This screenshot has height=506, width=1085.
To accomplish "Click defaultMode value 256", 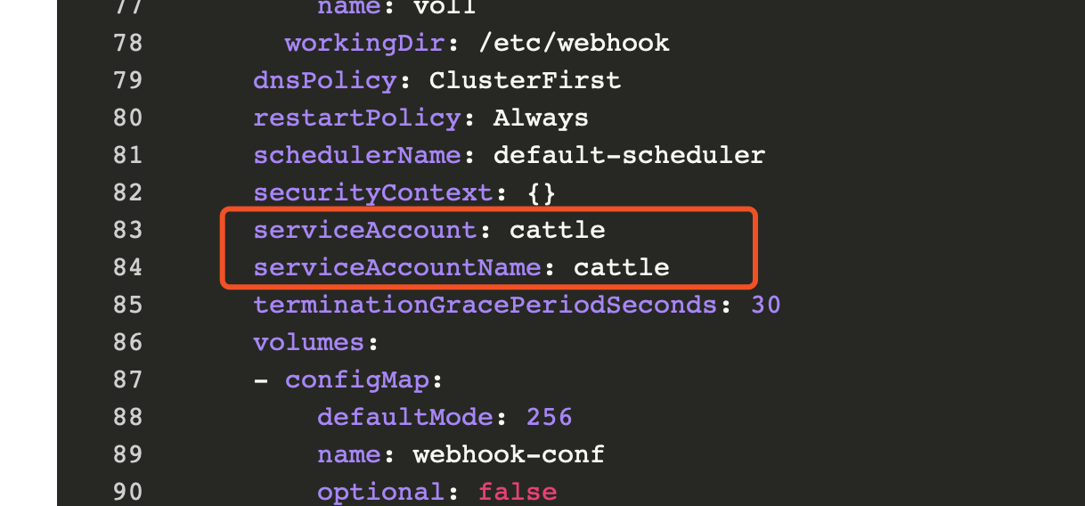I will click(x=550, y=417).
